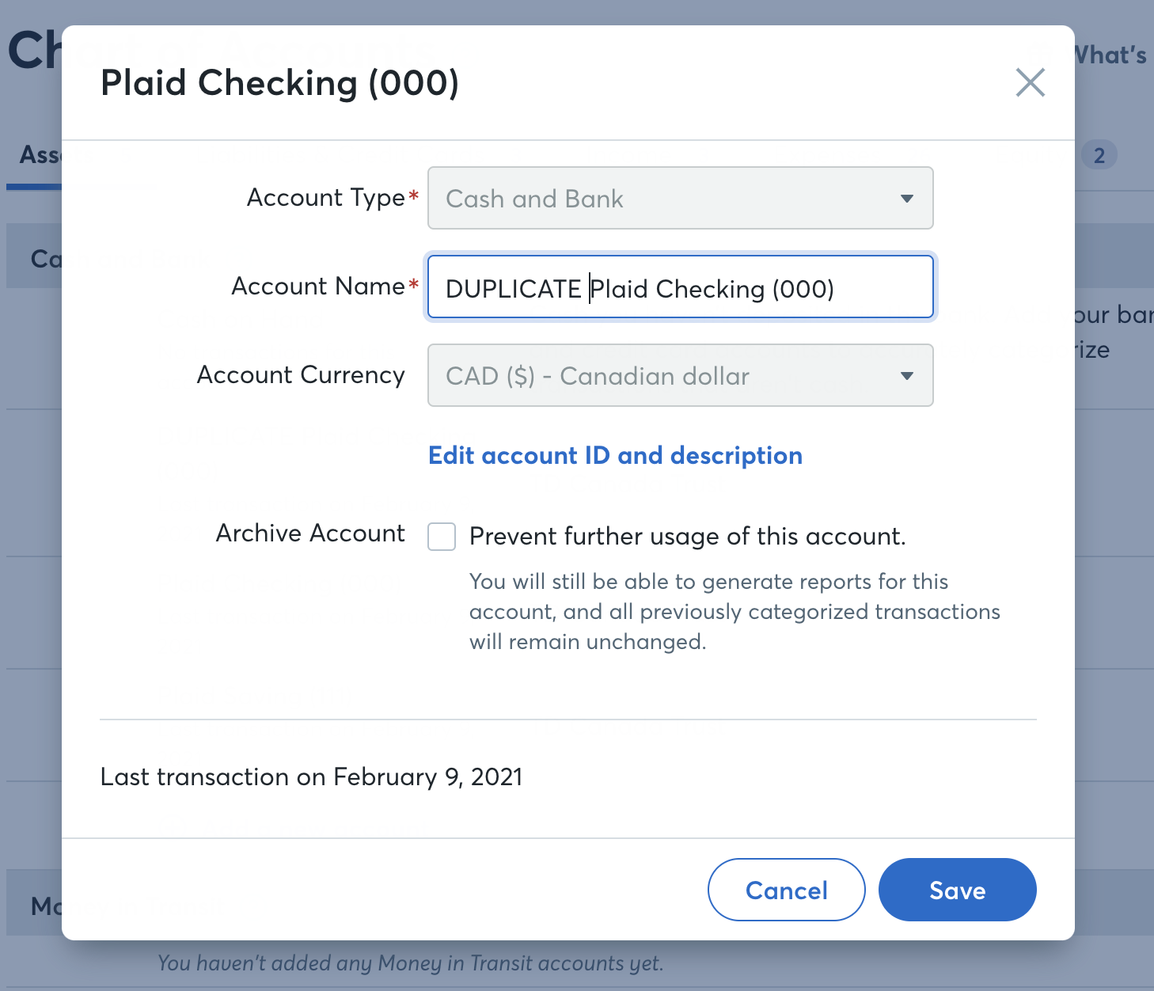
Task: Click the gift icon beside What's New
Action: point(1041,54)
